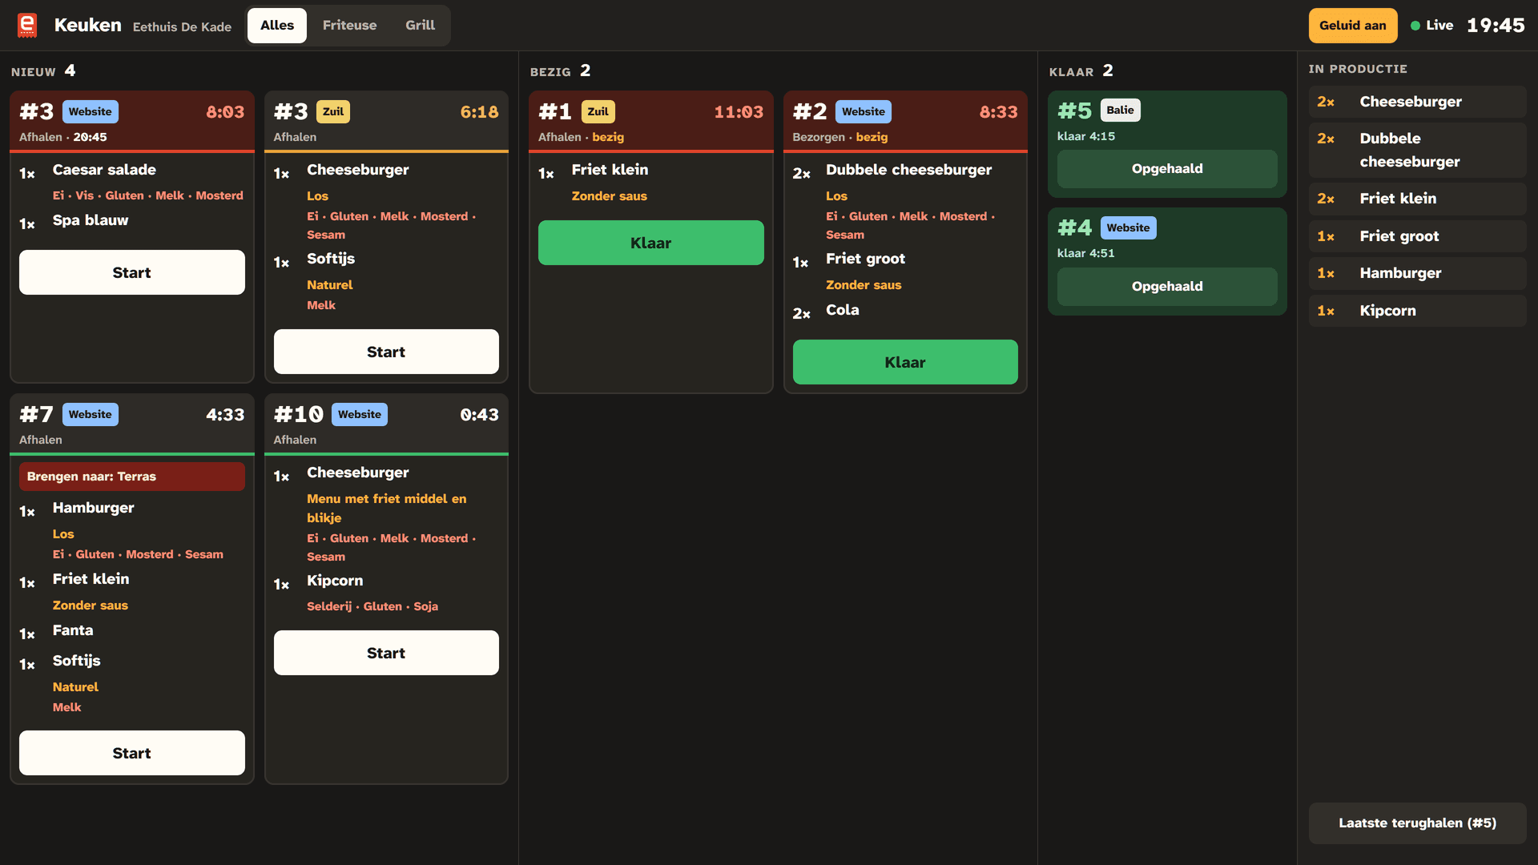This screenshot has height=865, width=1538.
Task: Click Laatste terughalen (#5) button
Action: point(1417,823)
